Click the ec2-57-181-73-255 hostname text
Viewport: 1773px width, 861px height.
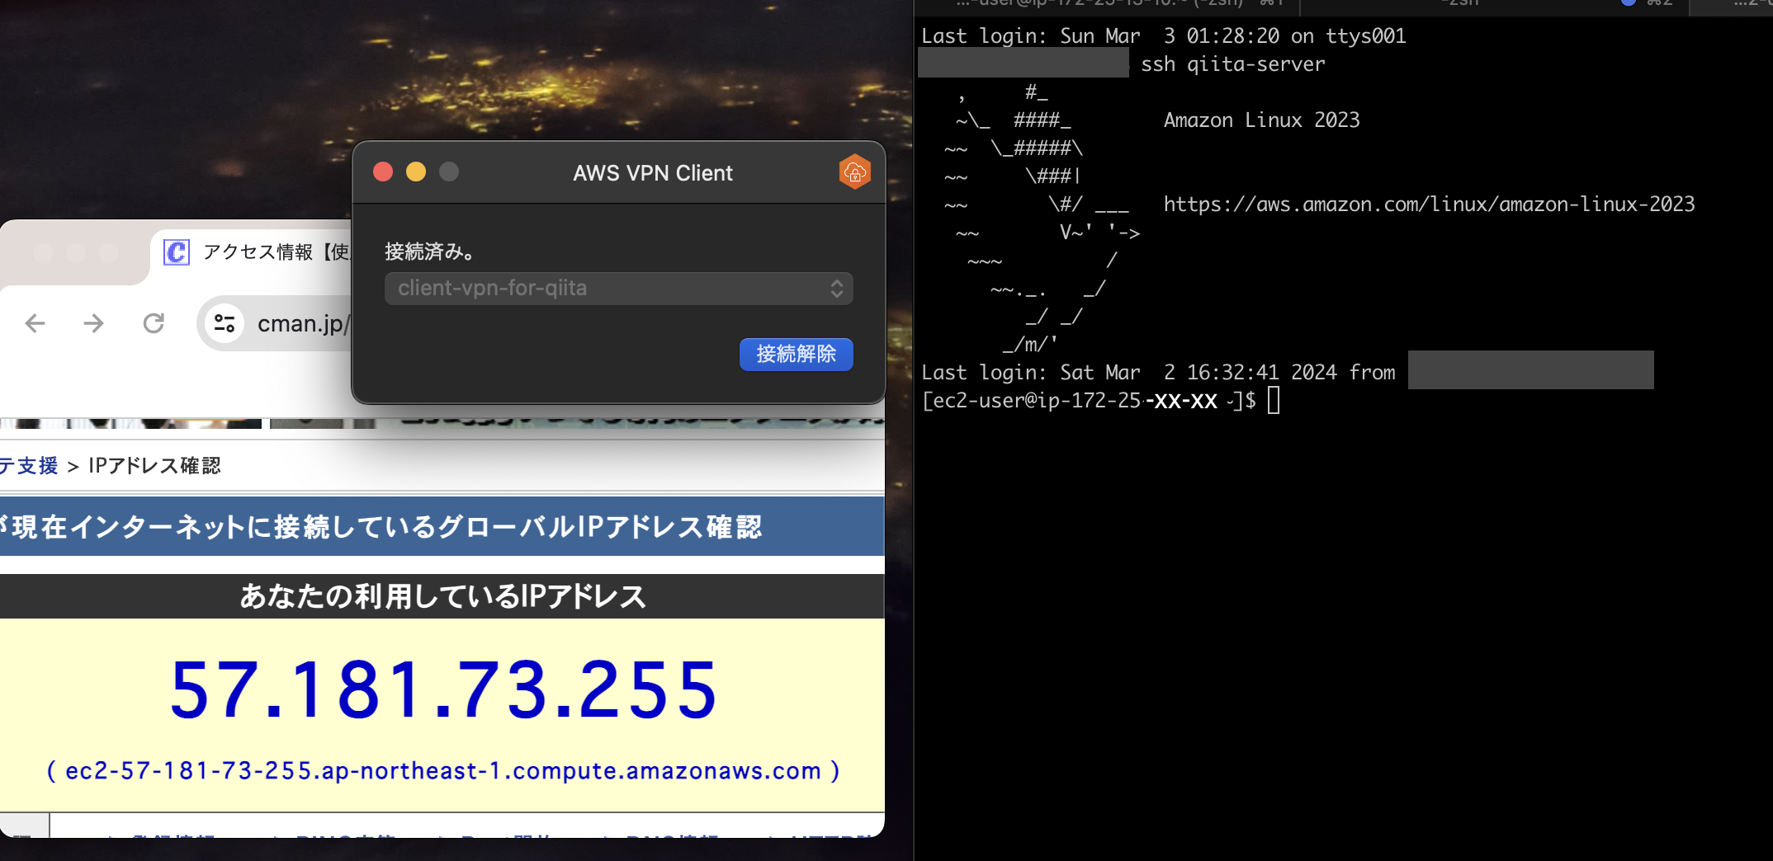pos(443,771)
